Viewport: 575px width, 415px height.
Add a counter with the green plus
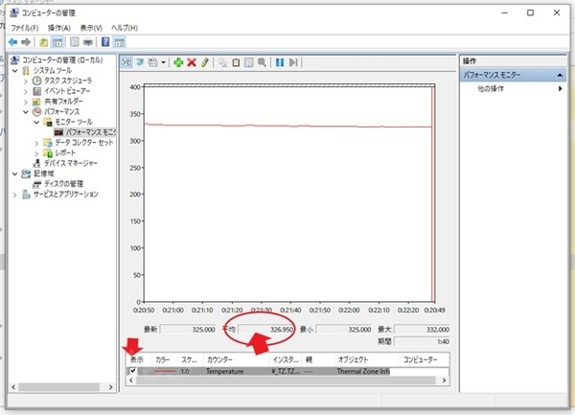178,62
